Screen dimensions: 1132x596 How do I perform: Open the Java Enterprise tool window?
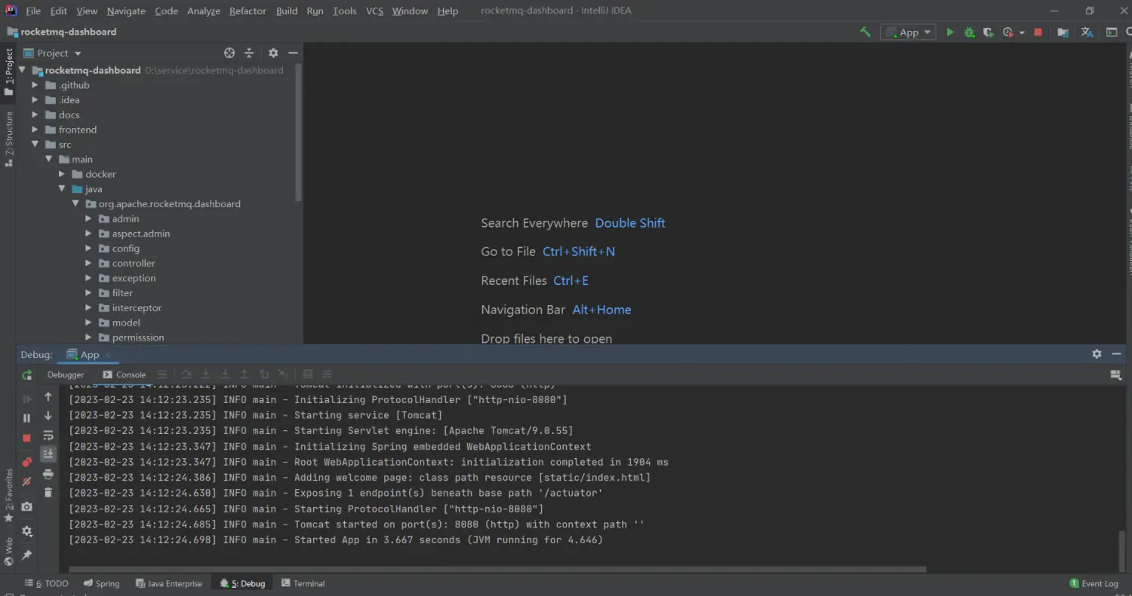(168, 583)
